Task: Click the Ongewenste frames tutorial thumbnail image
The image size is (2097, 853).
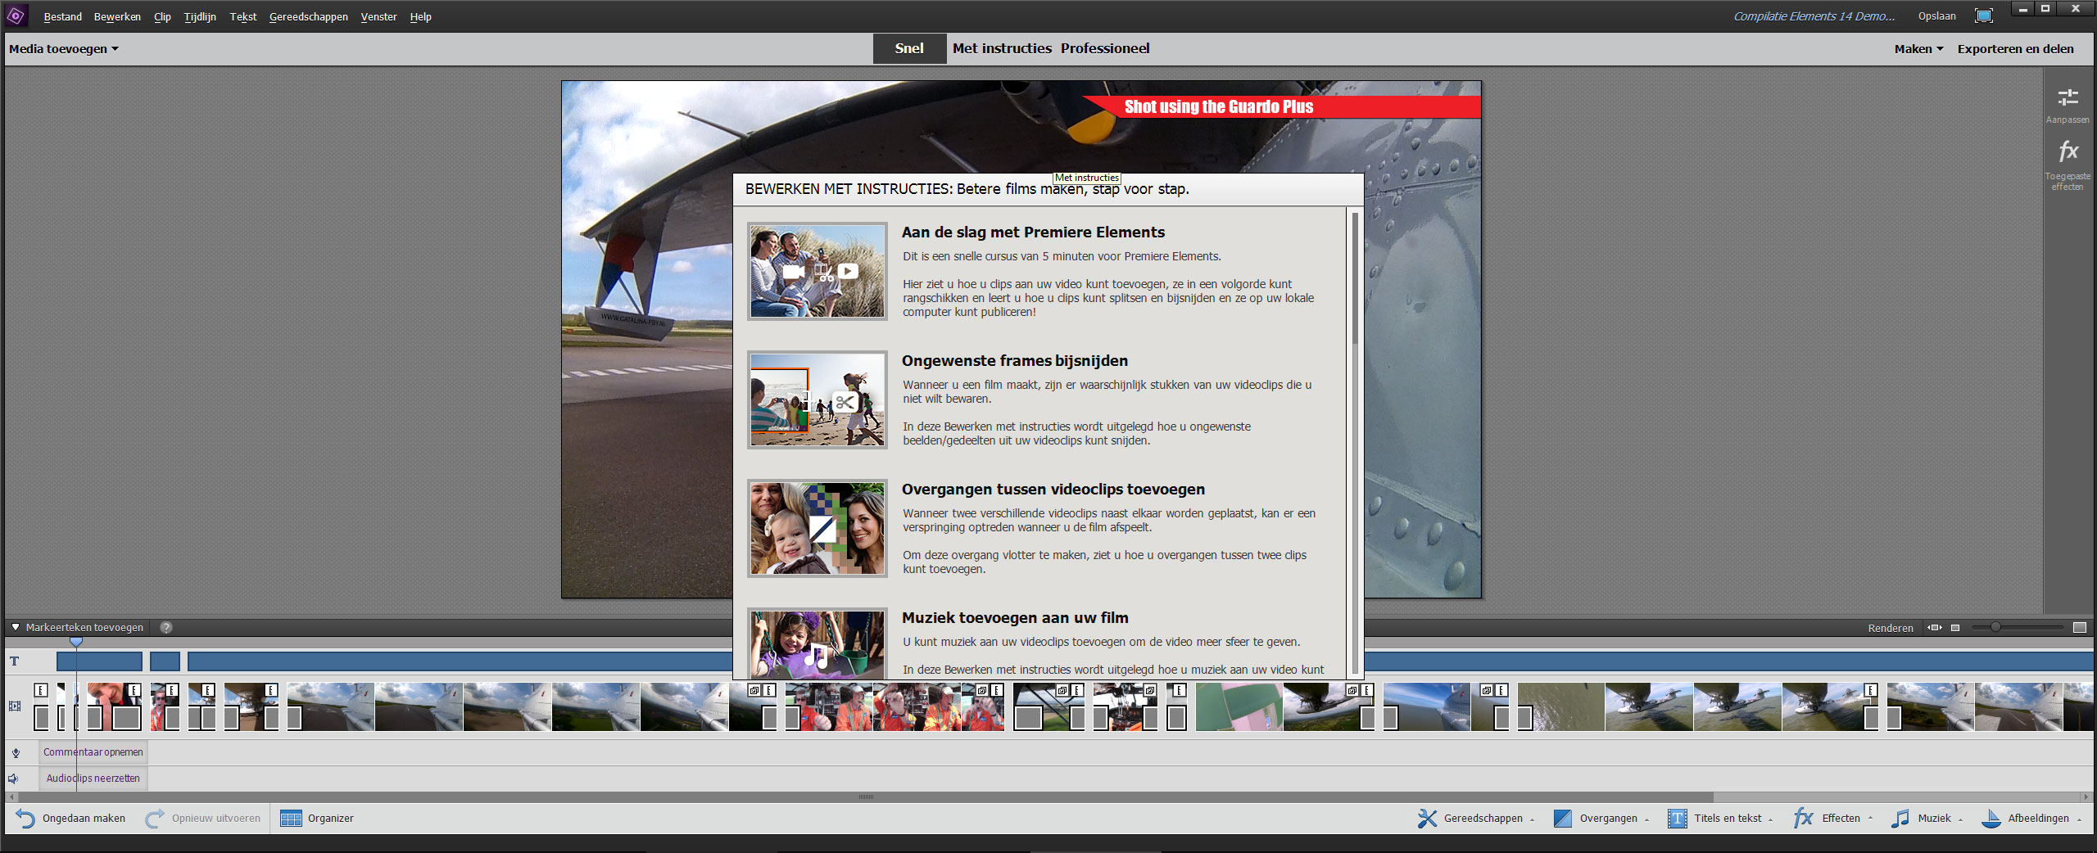Action: click(x=818, y=399)
